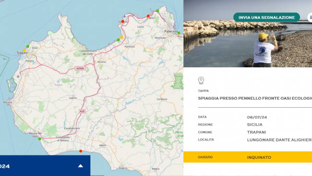Click the Alcamo label on the map
The height and width of the screenshot is (176, 312).
tap(102, 62)
